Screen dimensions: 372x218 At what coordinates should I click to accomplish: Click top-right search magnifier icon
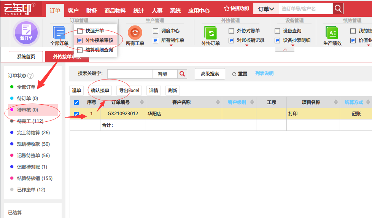pyautogui.click(x=338, y=9)
